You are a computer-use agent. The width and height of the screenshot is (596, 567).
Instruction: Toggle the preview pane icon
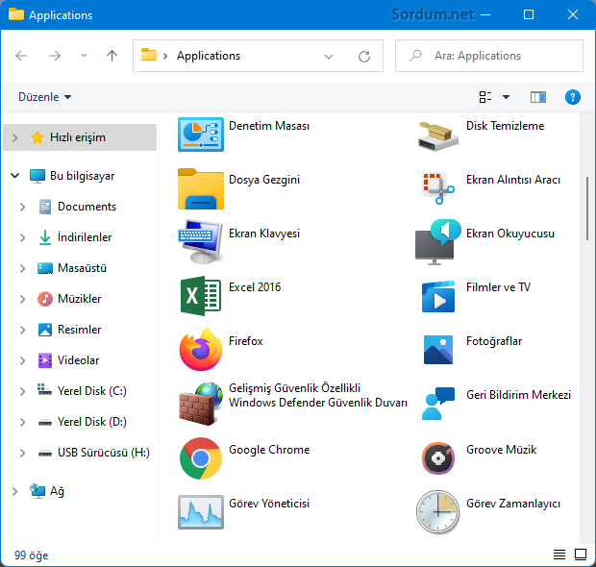[x=538, y=97]
